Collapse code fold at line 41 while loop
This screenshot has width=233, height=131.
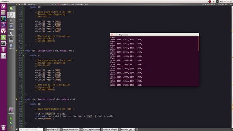click(24, 7)
